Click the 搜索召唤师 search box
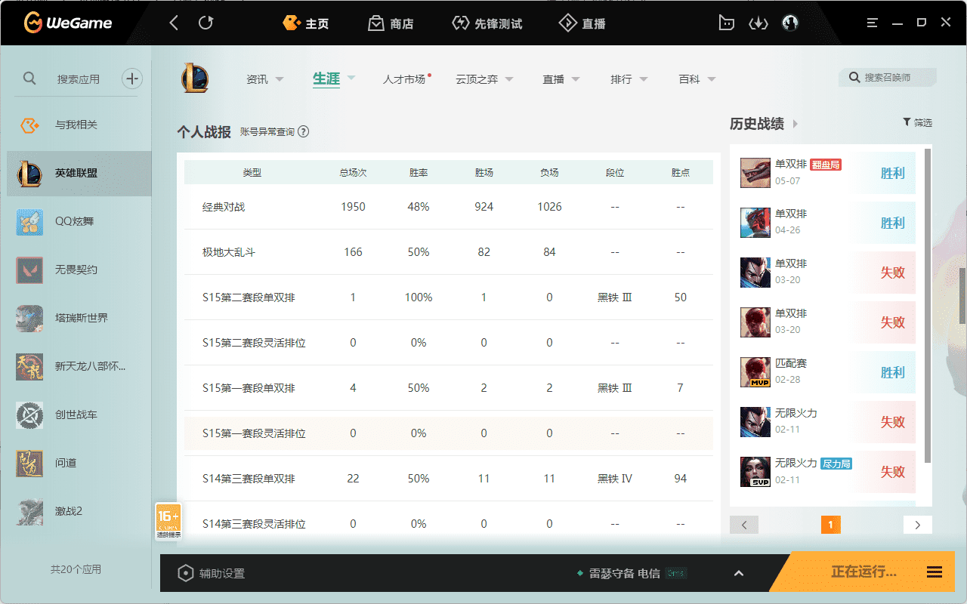This screenshot has height=604, width=967. (x=888, y=77)
